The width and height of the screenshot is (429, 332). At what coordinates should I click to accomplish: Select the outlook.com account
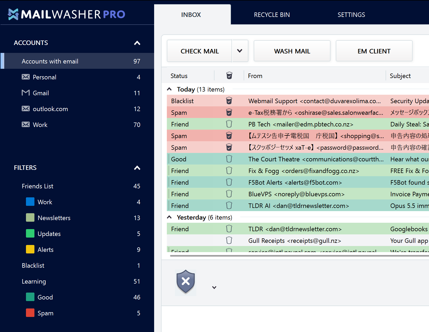point(77,109)
